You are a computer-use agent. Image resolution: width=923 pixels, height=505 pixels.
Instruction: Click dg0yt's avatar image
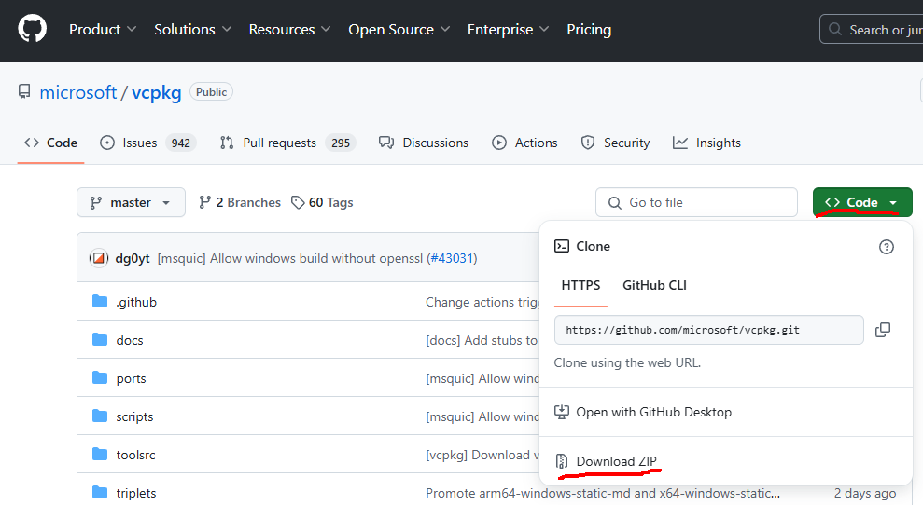(99, 258)
